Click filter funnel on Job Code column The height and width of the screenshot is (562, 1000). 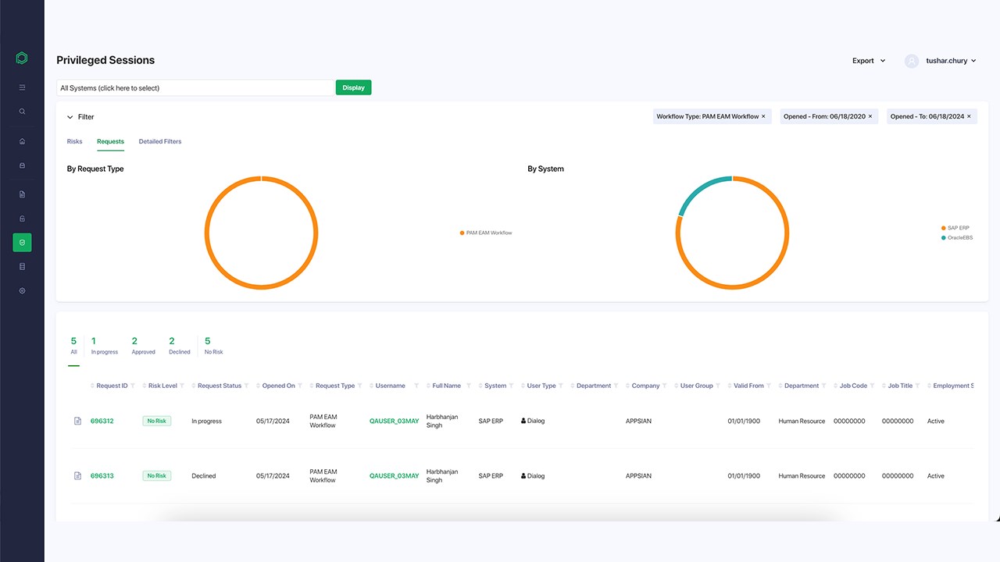(873, 386)
